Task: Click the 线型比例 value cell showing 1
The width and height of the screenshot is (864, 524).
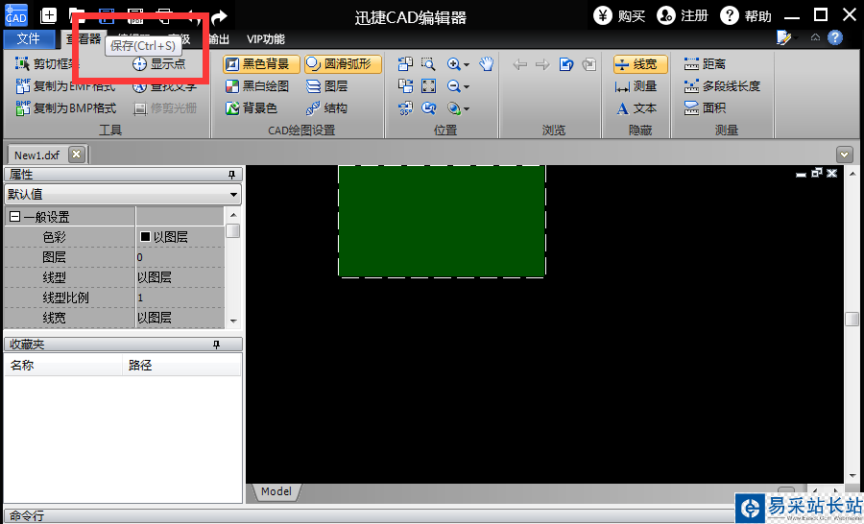Action: (180, 298)
